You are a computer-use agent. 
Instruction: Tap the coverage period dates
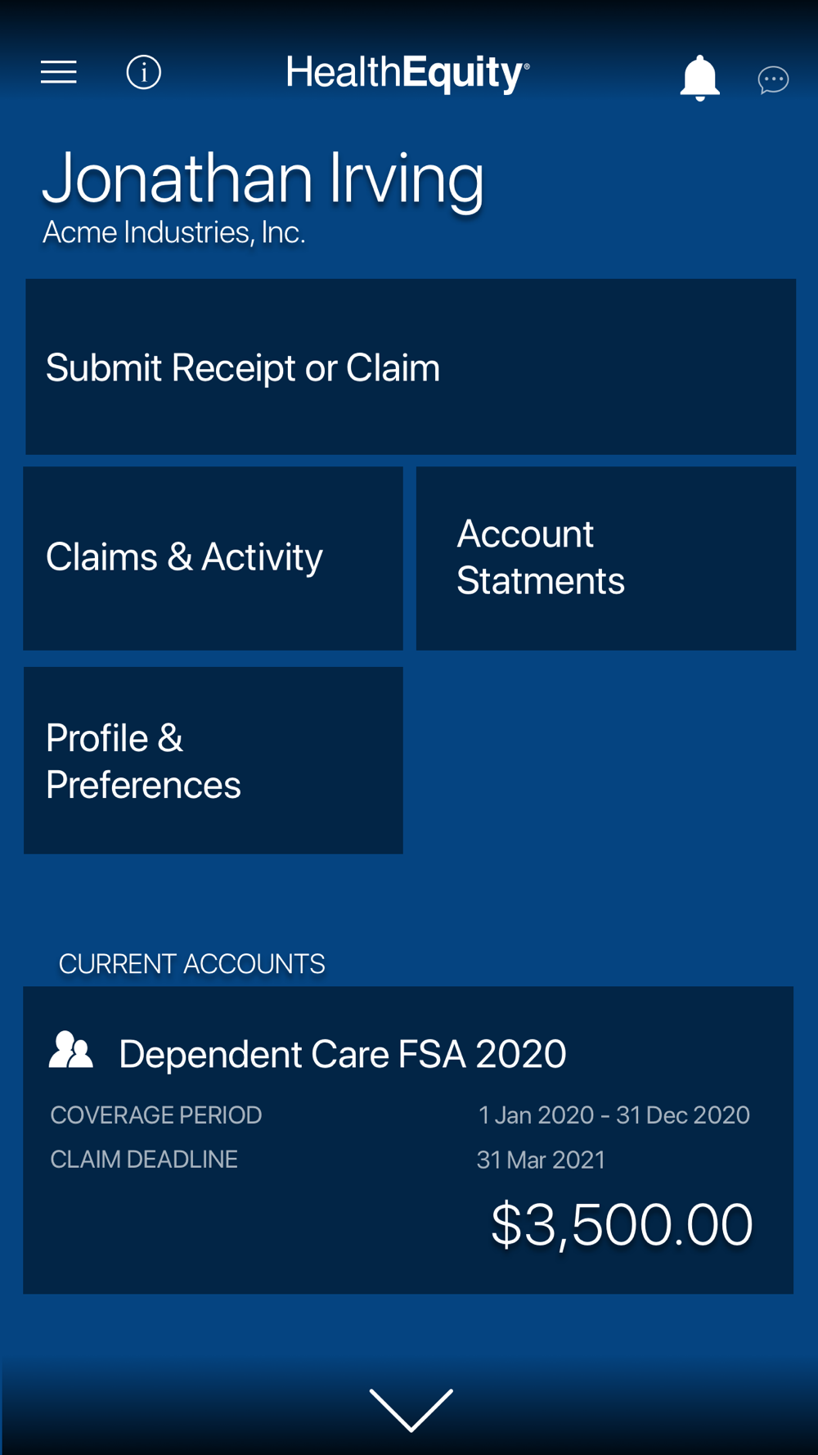coord(613,1115)
